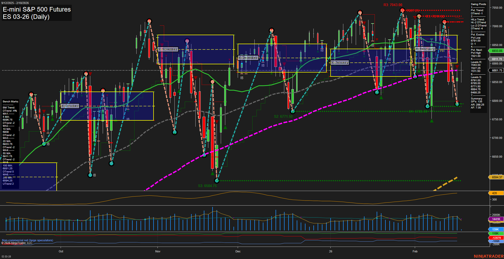The width and height of the screenshot is (504, 259).
Task: Click the purple 1441K volume marker
Action: click(496, 219)
